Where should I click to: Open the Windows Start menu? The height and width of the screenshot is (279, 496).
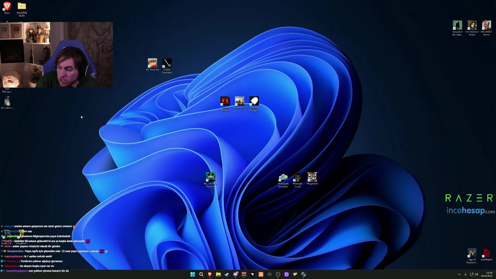click(x=193, y=274)
